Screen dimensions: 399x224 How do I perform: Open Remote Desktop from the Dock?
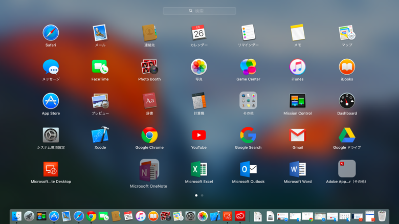click(x=228, y=216)
